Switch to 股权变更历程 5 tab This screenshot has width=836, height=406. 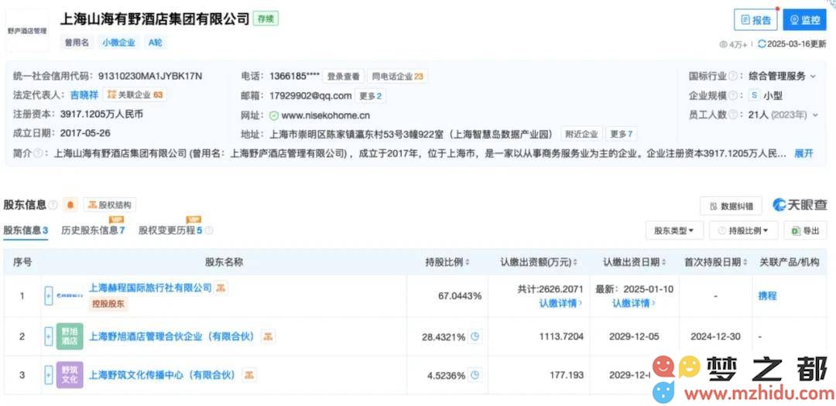pos(170,230)
